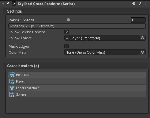
Task: Click the BendTrail trail bender icon
Action: point(12,75)
